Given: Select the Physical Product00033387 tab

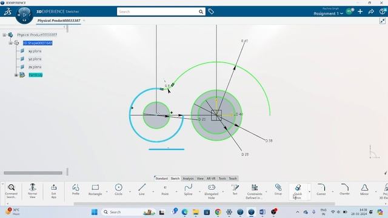Looking at the screenshot, I should (59, 21).
